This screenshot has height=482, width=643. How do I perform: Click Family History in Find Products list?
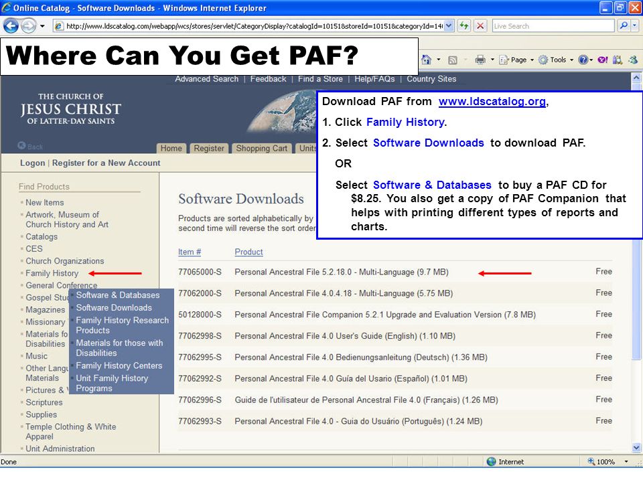52,273
